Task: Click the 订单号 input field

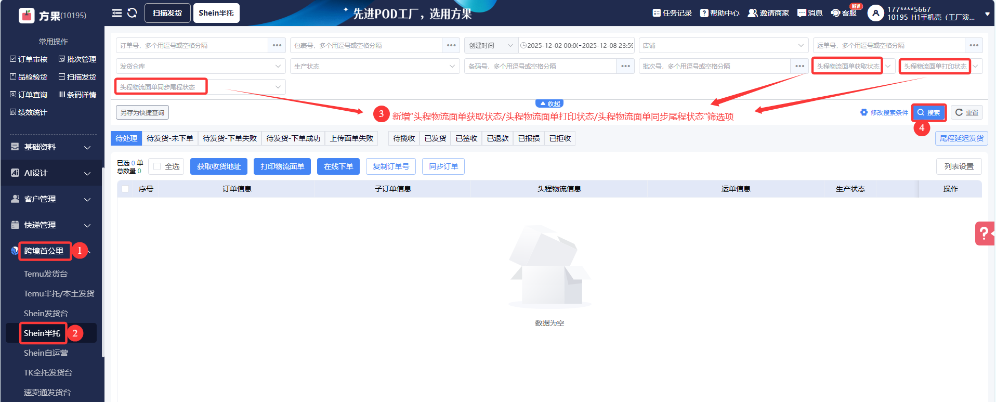Action: [x=192, y=45]
